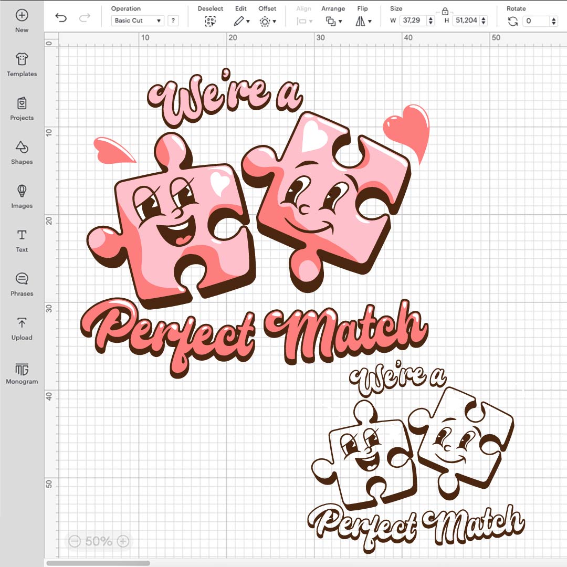Screen dimensions: 567x567
Task: Click the 50% zoom level label
Action: (99, 541)
